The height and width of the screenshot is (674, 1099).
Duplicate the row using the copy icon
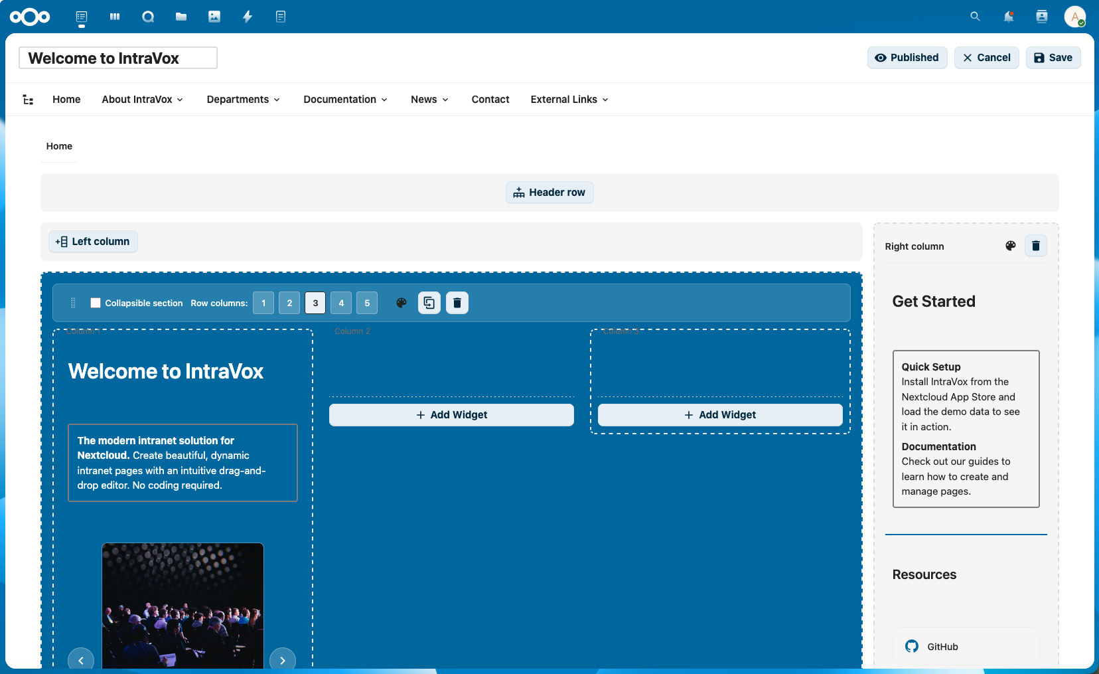pyautogui.click(x=429, y=303)
